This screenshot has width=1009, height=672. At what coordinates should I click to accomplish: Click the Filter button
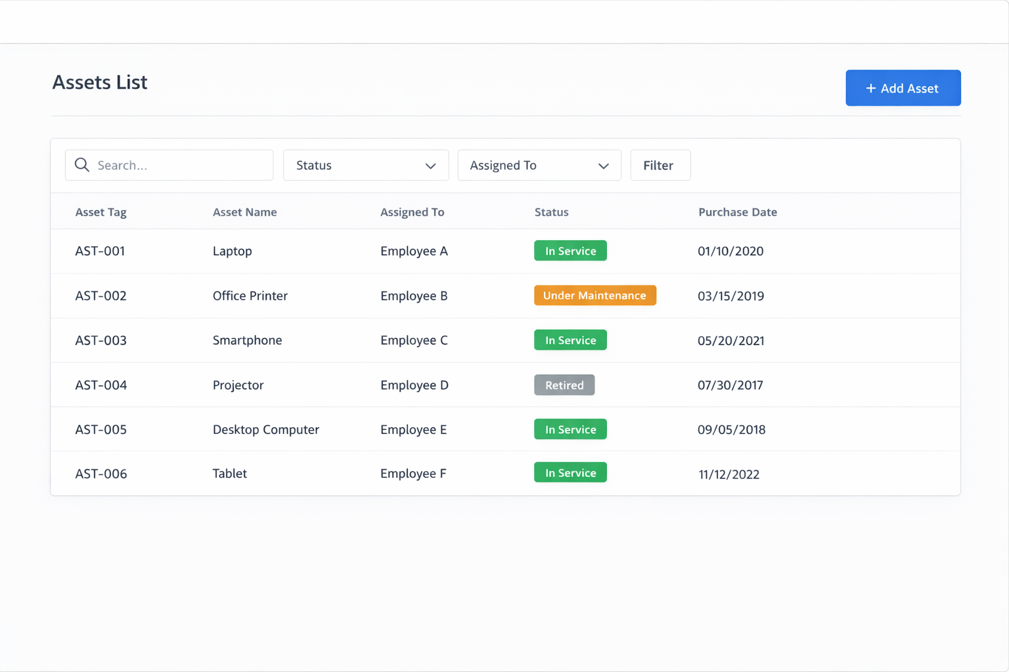click(x=660, y=165)
